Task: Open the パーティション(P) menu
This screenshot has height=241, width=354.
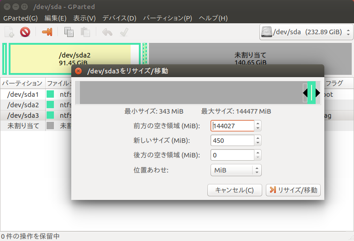Action: tap(168, 18)
